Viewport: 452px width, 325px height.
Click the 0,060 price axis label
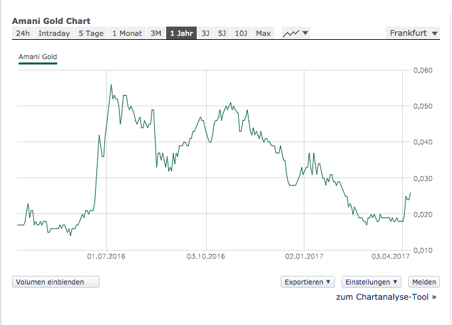(x=423, y=70)
